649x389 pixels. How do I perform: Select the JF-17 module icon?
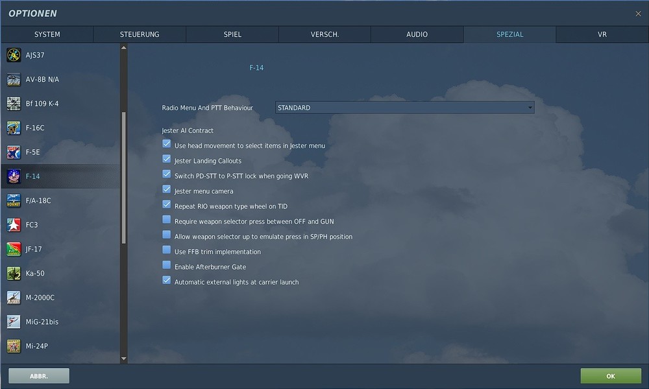[14, 249]
